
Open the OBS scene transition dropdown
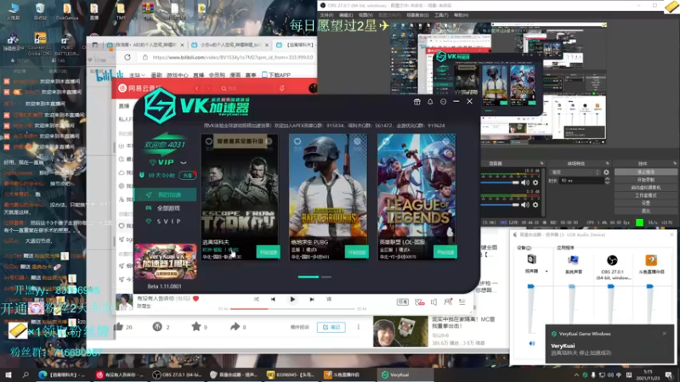(x=575, y=172)
